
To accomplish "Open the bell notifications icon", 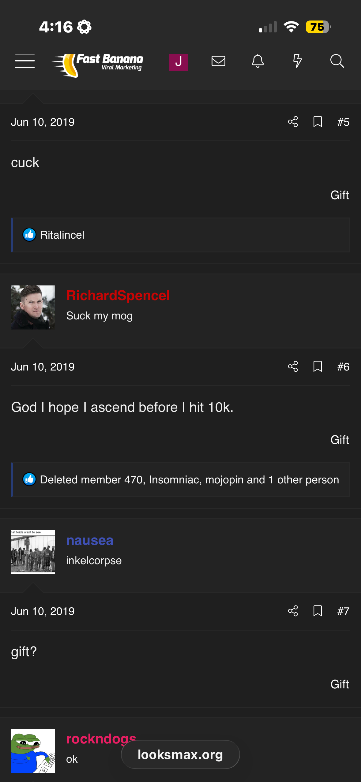I will pyautogui.click(x=258, y=61).
